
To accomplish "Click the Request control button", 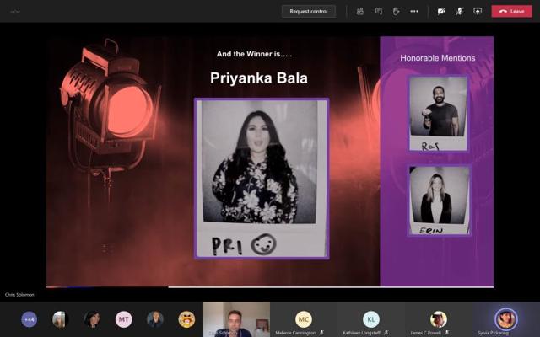I will (309, 11).
